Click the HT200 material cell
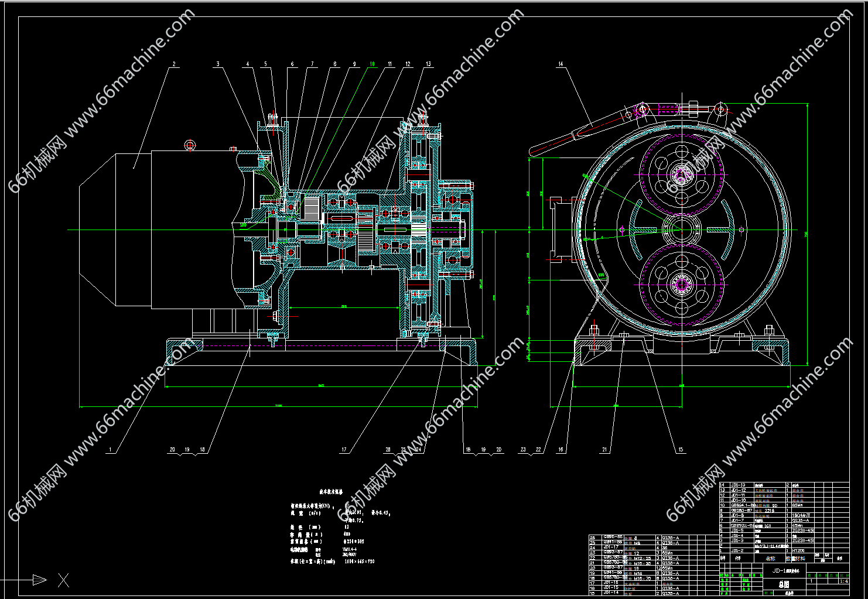This screenshot has height=599, width=868. coord(798,550)
